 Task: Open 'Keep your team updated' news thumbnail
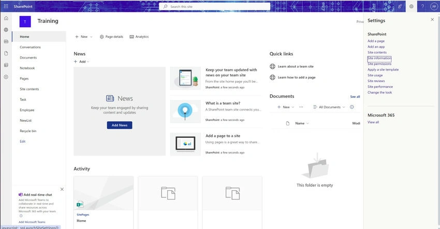185,78
